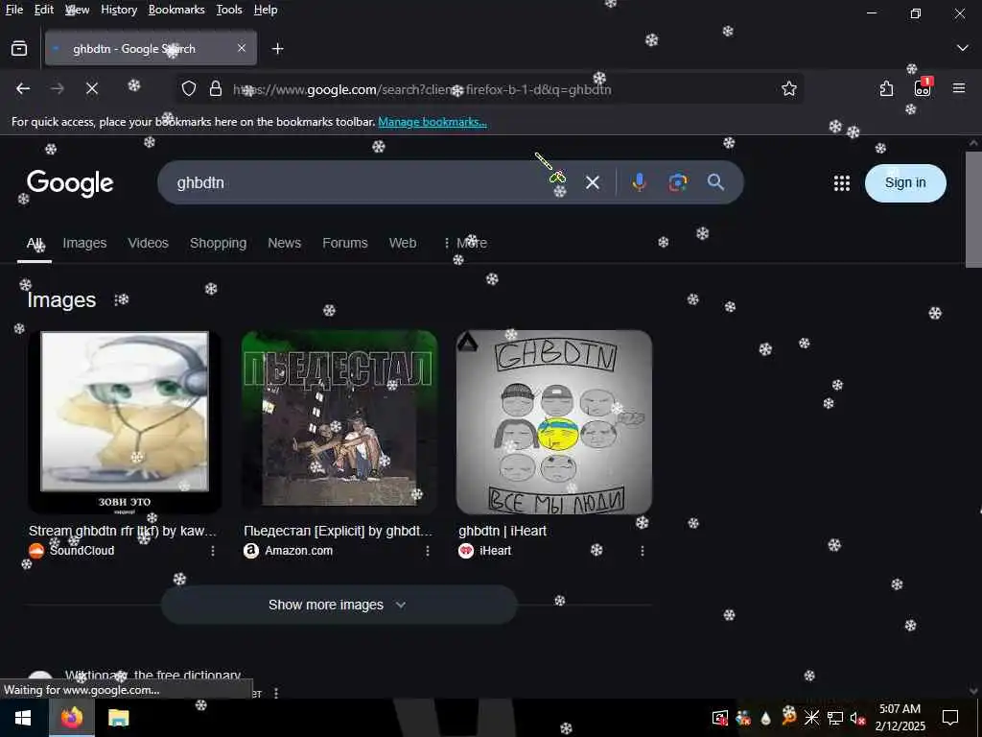Switch to the Images search tab
Screen dimensions: 982x737
84,243
